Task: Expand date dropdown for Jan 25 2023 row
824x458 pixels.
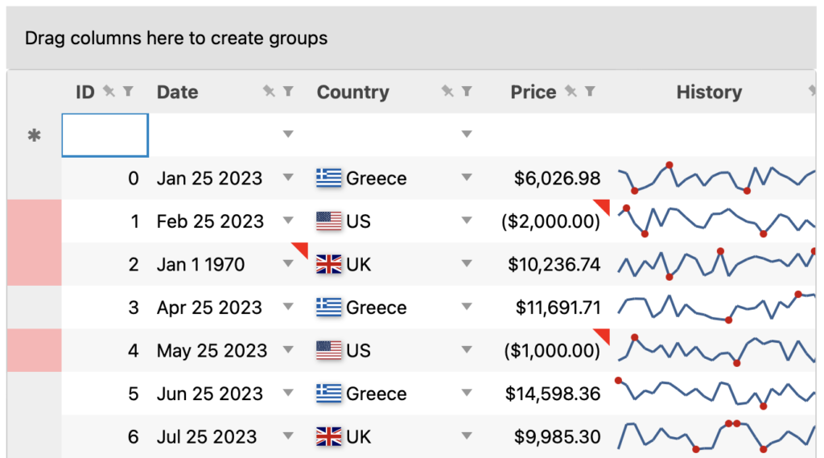Action: (289, 178)
